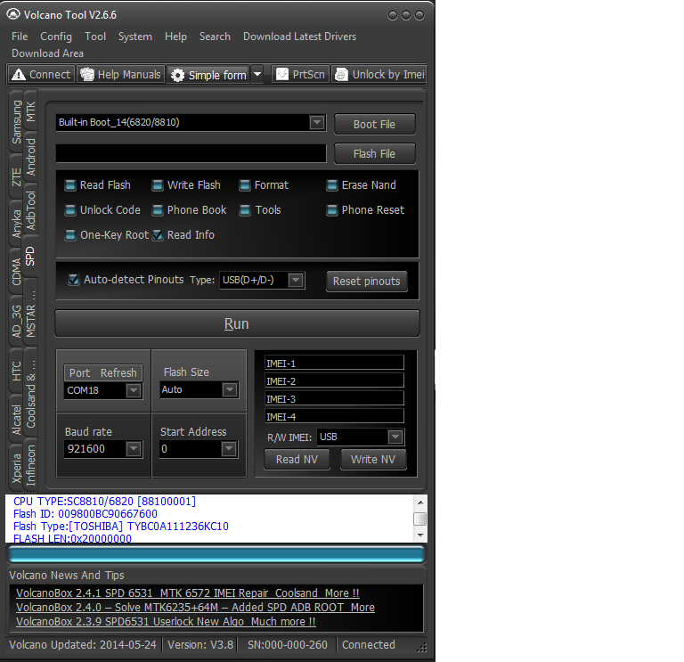The image size is (684, 662).
Task: Enable the Write Flash checkbox
Action: 158,185
